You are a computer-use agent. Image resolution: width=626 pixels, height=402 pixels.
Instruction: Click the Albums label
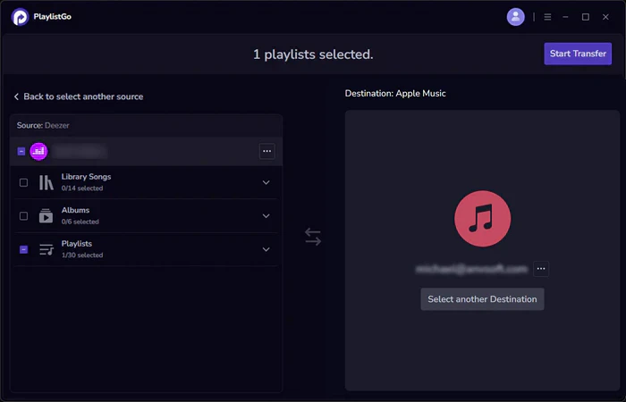[x=75, y=210]
